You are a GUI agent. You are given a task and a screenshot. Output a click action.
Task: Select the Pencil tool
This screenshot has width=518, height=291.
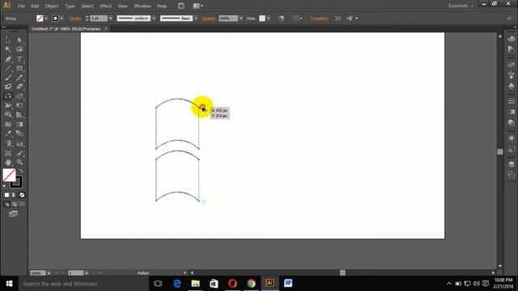coord(19,78)
